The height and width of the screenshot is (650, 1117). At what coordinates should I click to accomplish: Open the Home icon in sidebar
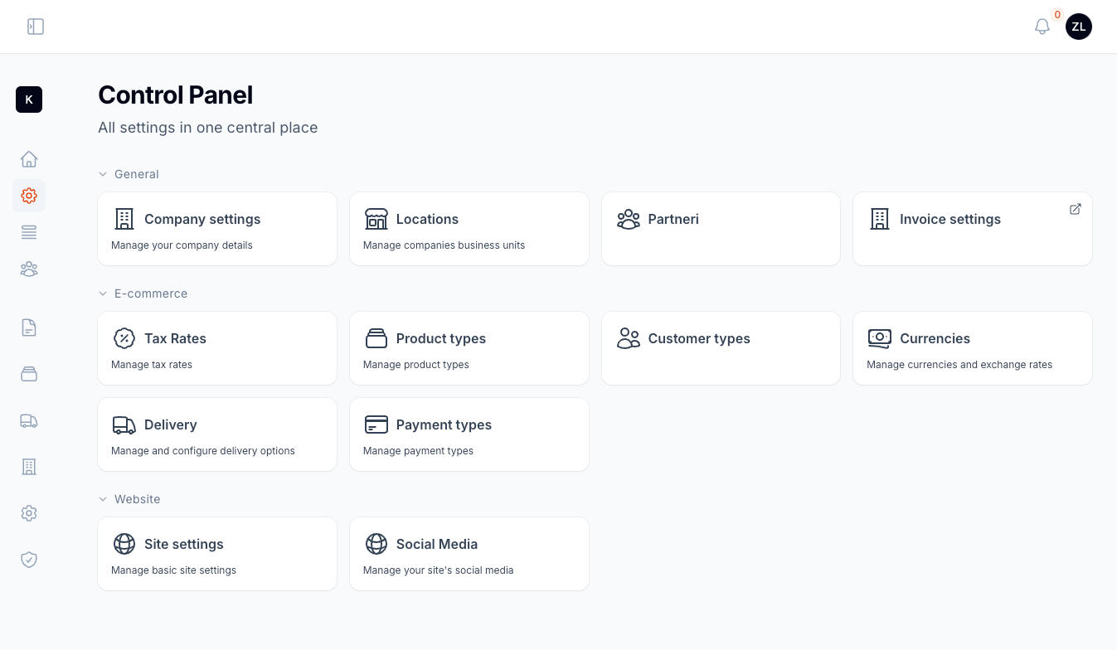click(29, 158)
